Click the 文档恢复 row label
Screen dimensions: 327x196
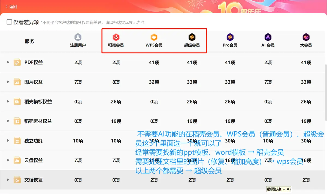[x=34, y=180]
